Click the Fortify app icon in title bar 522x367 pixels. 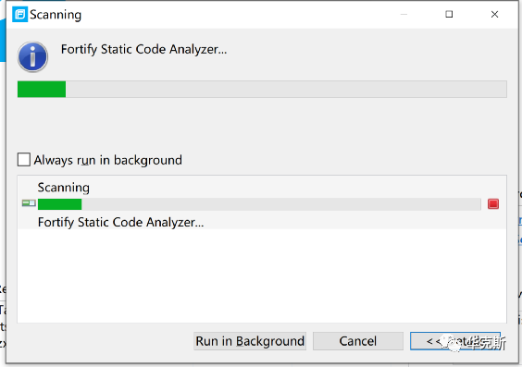click(x=19, y=15)
